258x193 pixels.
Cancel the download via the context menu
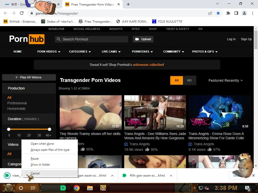50,173
